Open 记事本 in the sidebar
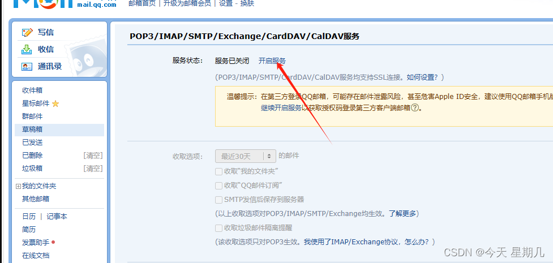This screenshot has height=263, width=553. pos(57,217)
